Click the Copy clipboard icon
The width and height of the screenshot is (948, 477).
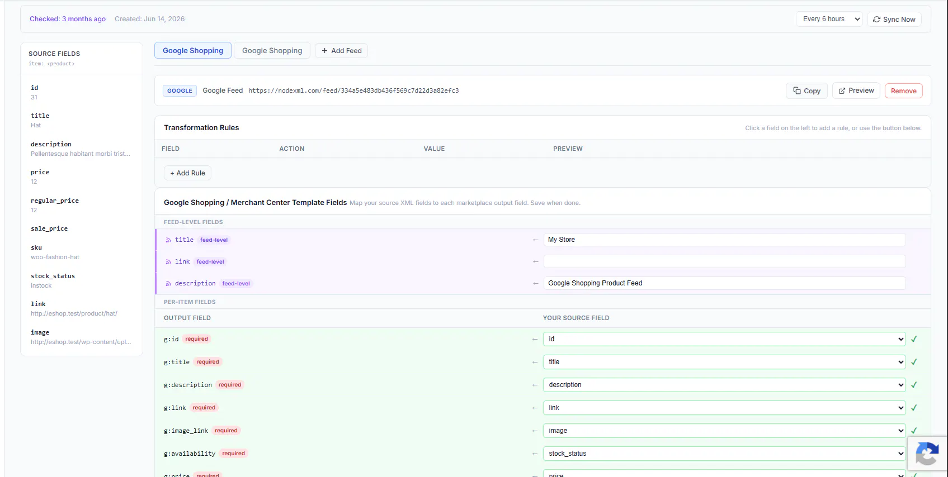[796, 90]
